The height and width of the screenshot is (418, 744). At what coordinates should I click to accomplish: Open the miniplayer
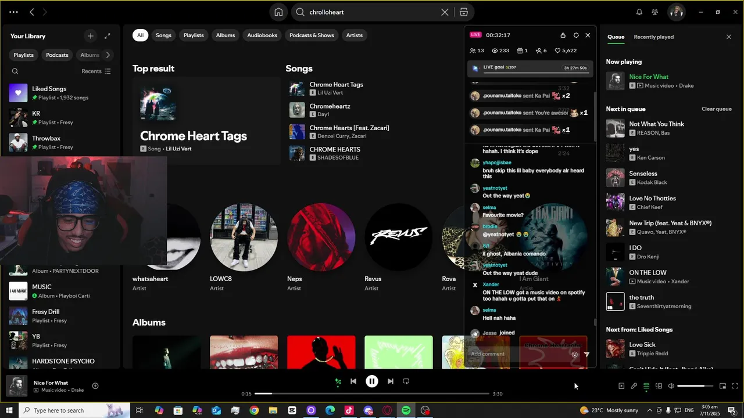[x=722, y=386]
